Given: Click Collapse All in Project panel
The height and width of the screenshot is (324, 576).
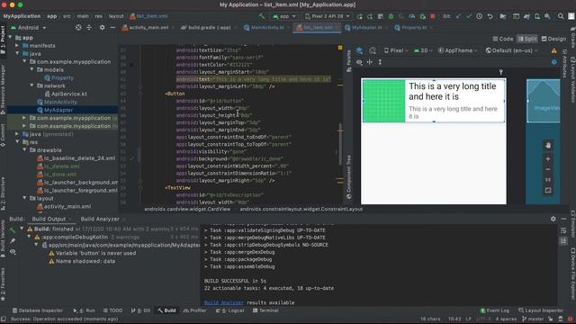Looking at the screenshot, I should [x=89, y=28].
